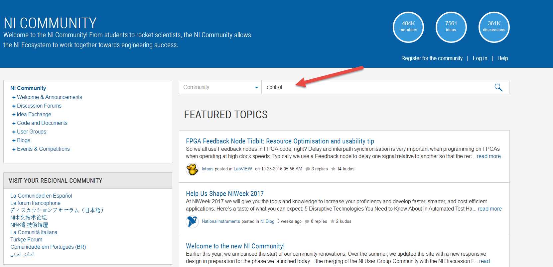Open NationalInstruments author profile link
The width and height of the screenshot is (553, 267).
coord(221,221)
